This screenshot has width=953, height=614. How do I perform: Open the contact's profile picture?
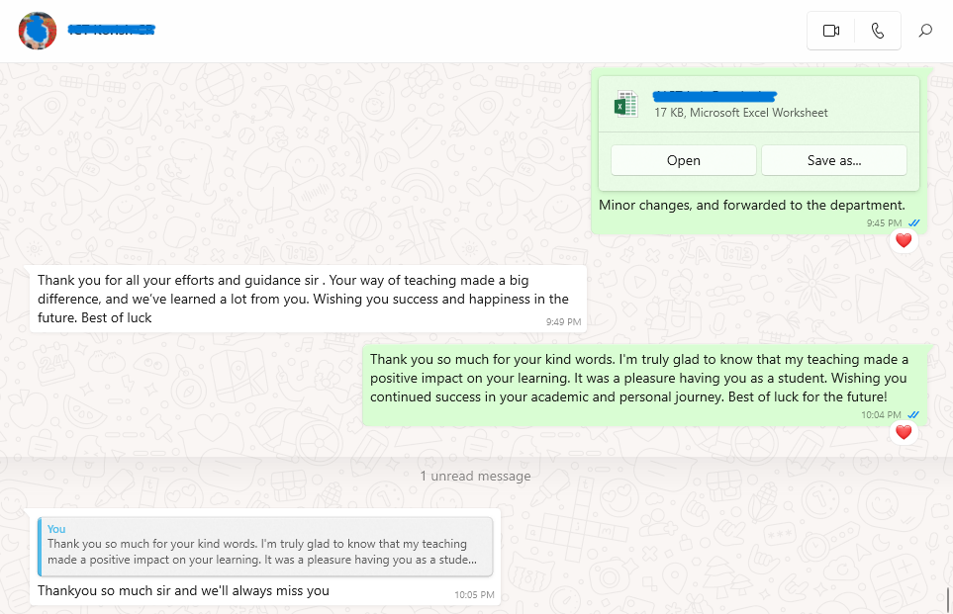pyautogui.click(x=37, y=31)
